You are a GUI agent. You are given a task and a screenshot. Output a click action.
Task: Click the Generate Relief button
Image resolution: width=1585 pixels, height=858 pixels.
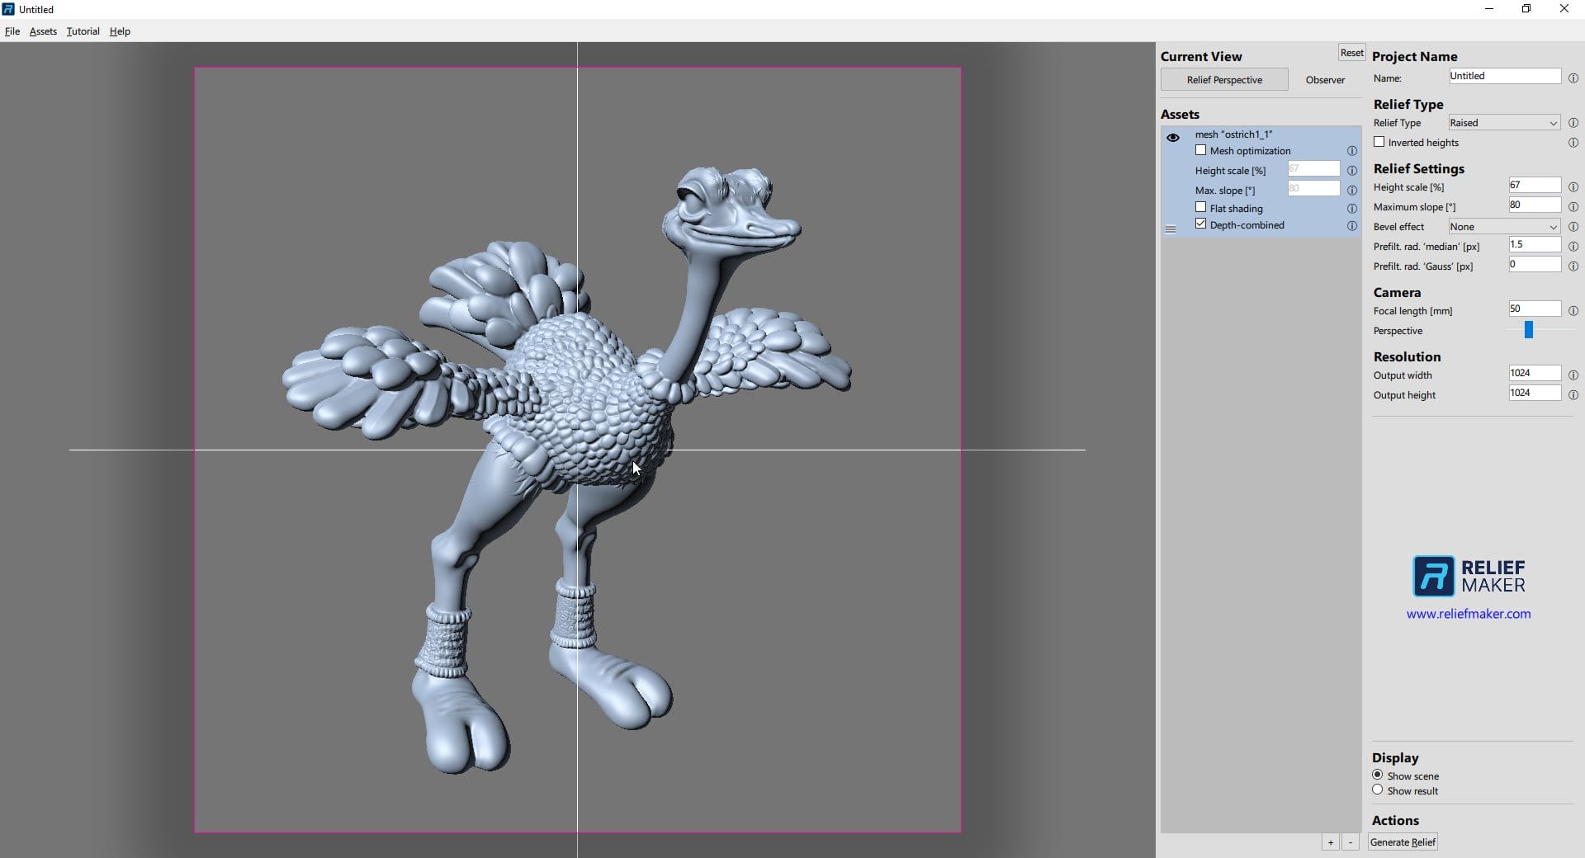1403,842
